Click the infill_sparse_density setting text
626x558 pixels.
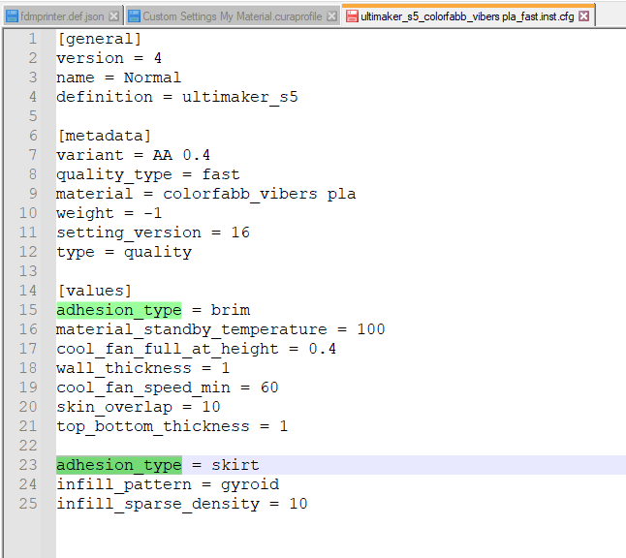[x=157, y=504]
